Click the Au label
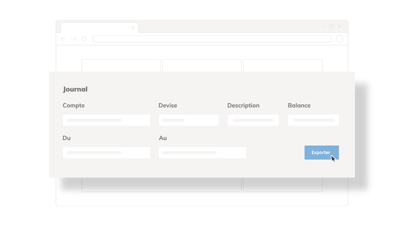This screenshot has height=226, width=404. (x=163, y=138)
